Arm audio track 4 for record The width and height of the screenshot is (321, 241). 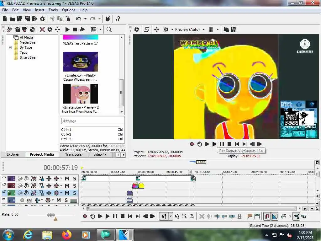(22, 200)
